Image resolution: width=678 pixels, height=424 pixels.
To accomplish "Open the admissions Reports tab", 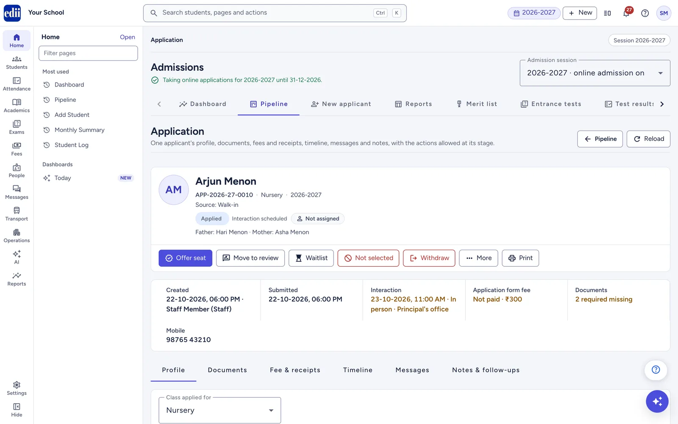I will pos(414,104).
